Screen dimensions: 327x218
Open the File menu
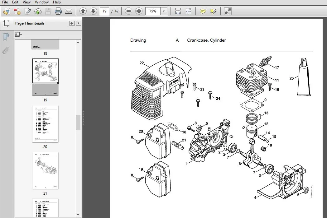(5, 2)
